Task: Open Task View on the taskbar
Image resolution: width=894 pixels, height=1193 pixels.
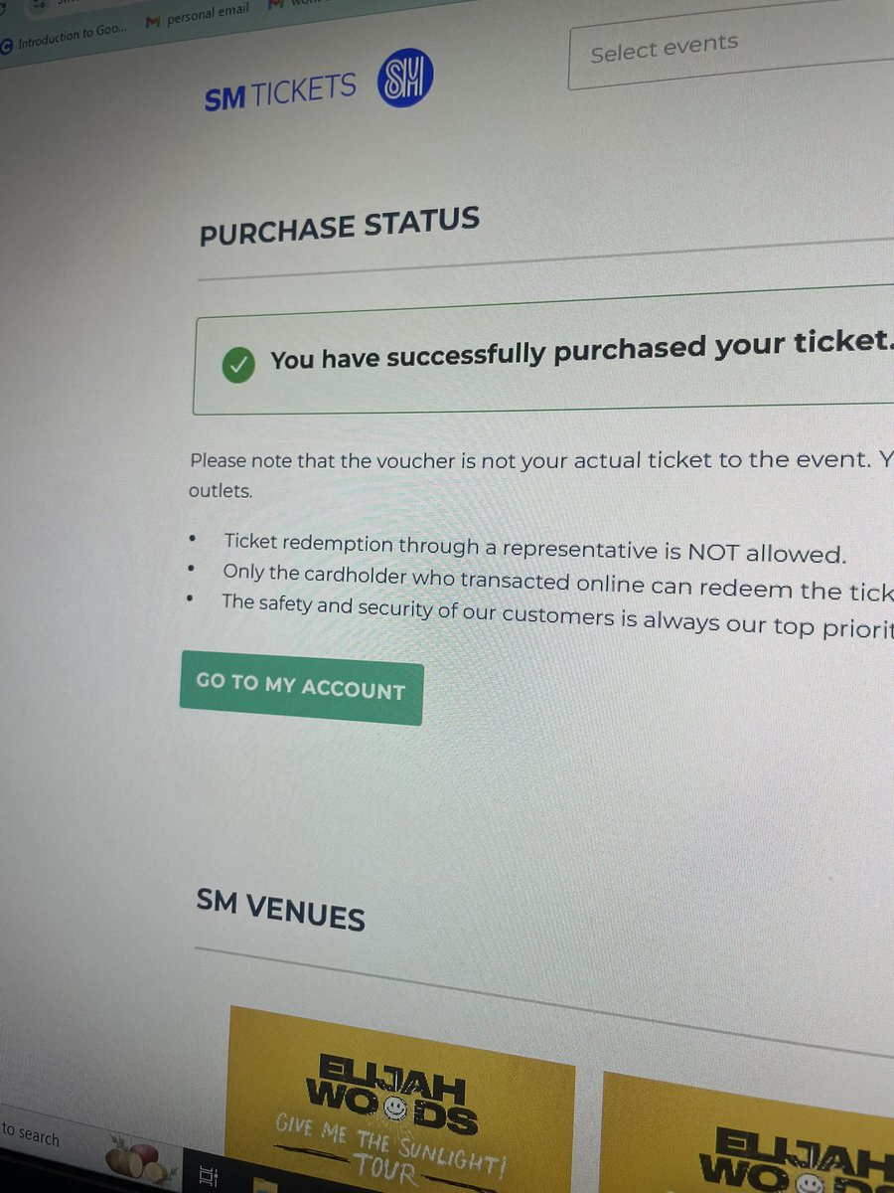Action: 208,1177
